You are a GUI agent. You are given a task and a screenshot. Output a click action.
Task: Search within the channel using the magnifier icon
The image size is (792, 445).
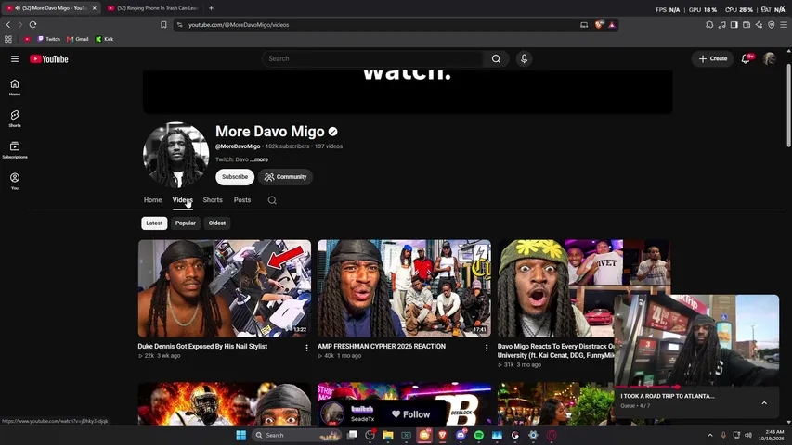coord(272,200)
